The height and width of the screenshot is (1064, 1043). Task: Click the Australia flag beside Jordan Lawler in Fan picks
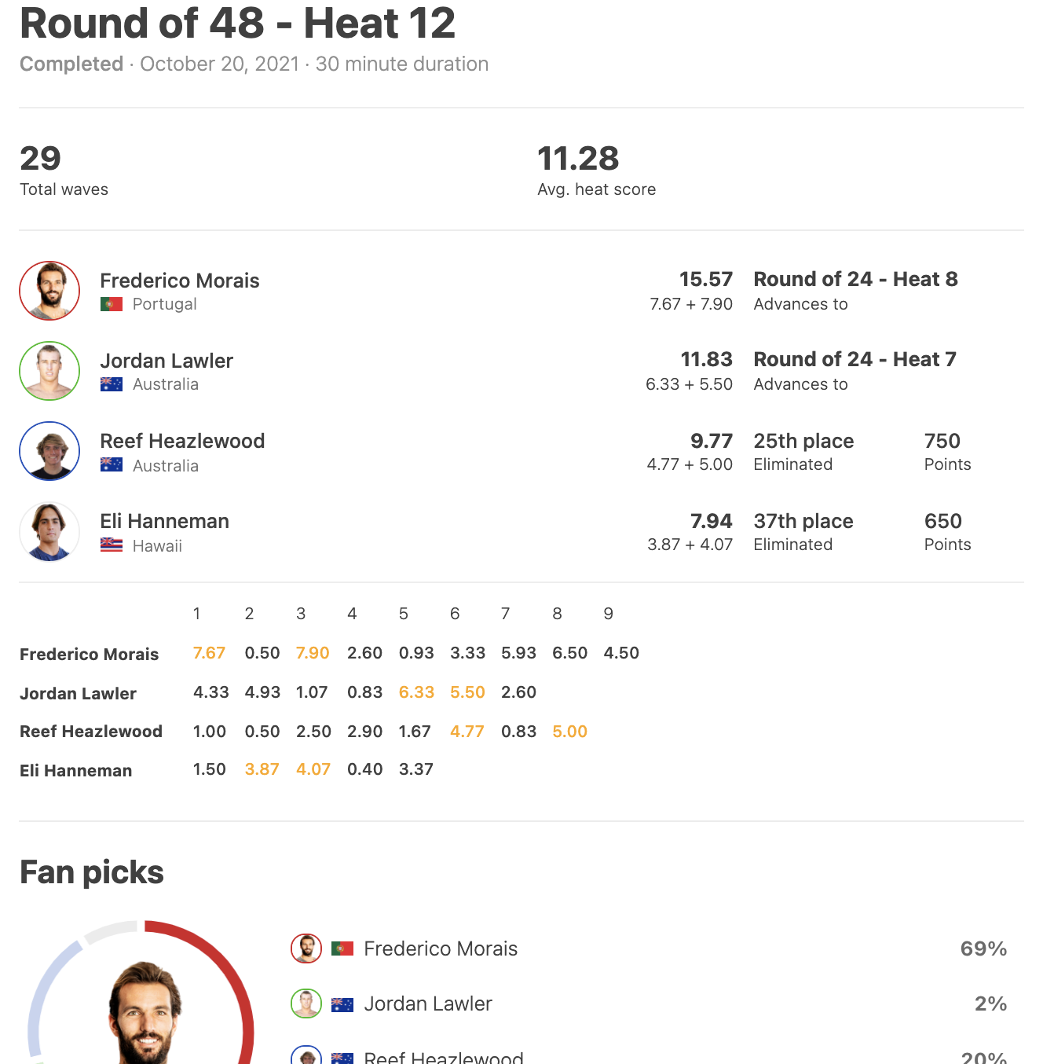pos(342,1004)
